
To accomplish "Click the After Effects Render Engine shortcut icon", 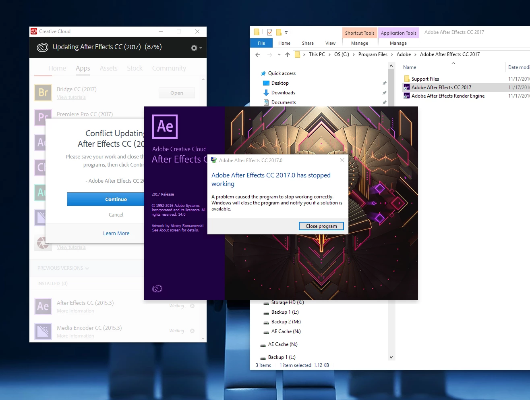I will (407, 96).
